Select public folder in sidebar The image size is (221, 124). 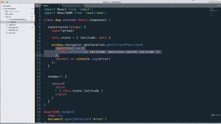point(11,14)
